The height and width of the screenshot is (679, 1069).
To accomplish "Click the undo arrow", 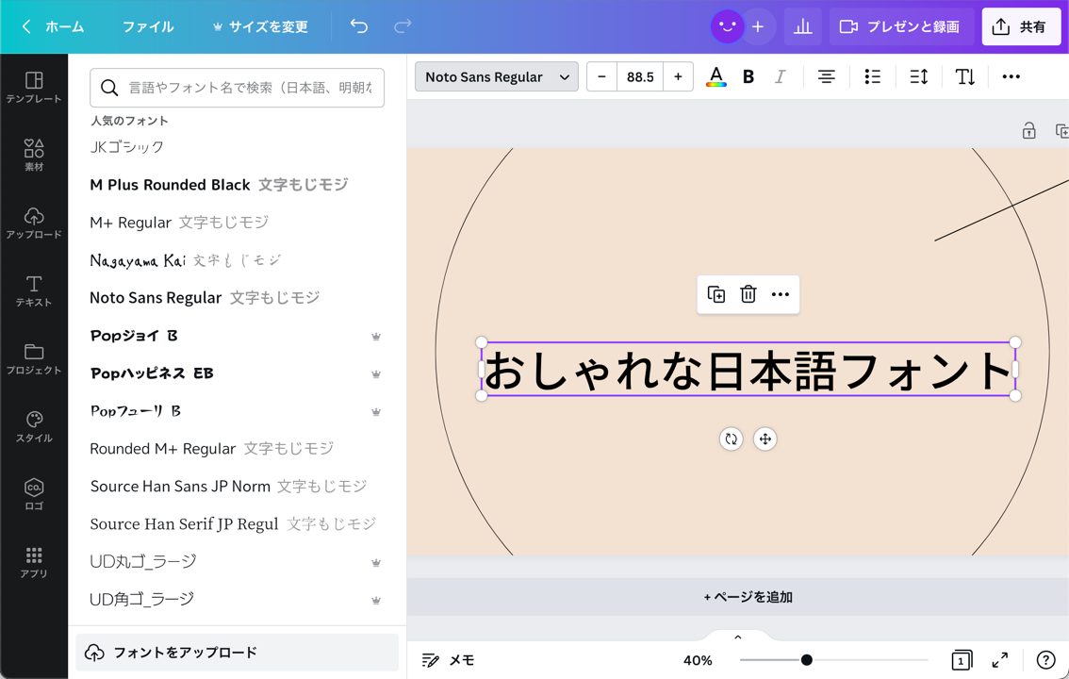I will [x=358, y=26].
